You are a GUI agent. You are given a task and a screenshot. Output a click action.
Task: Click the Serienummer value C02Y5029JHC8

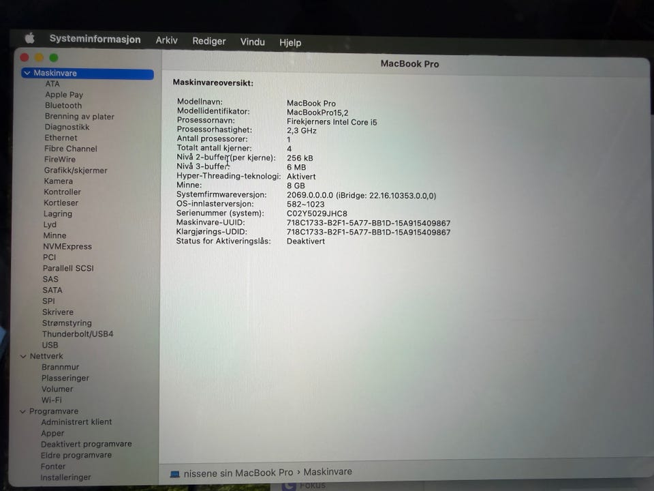pos(317,213)
